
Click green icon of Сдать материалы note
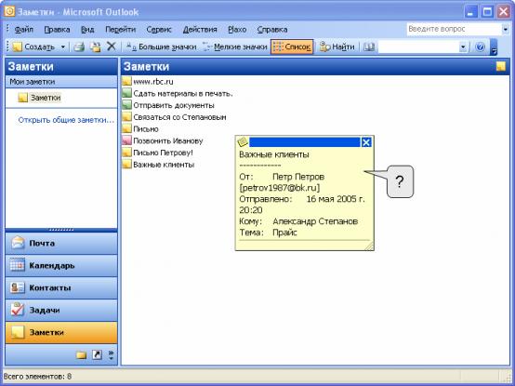pyautogui.click(x=126, y=93)
